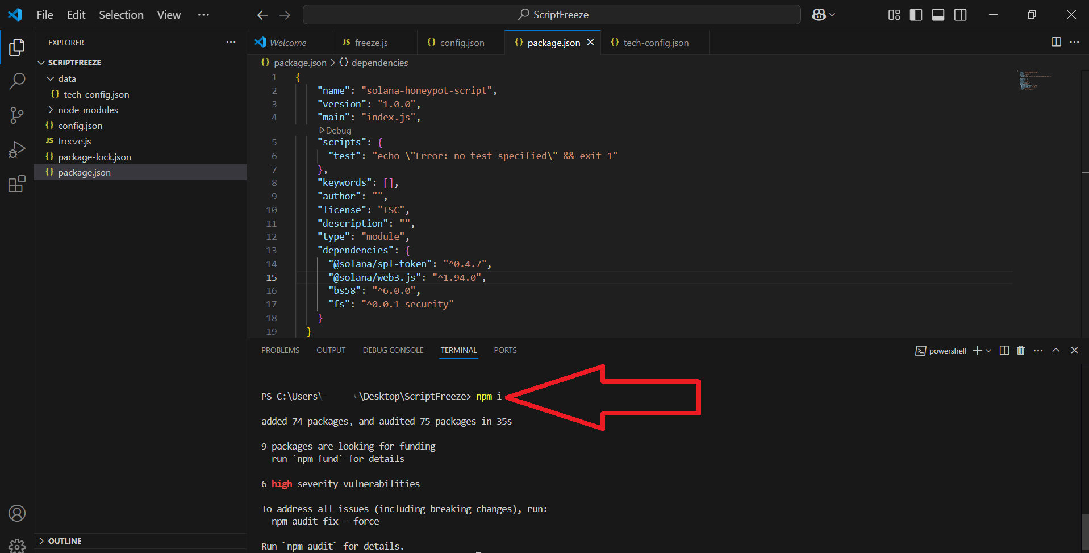Open Explorer Views and More Actions ellipsis
This screenshot has height=553, width=1089.
pos(231,42)
